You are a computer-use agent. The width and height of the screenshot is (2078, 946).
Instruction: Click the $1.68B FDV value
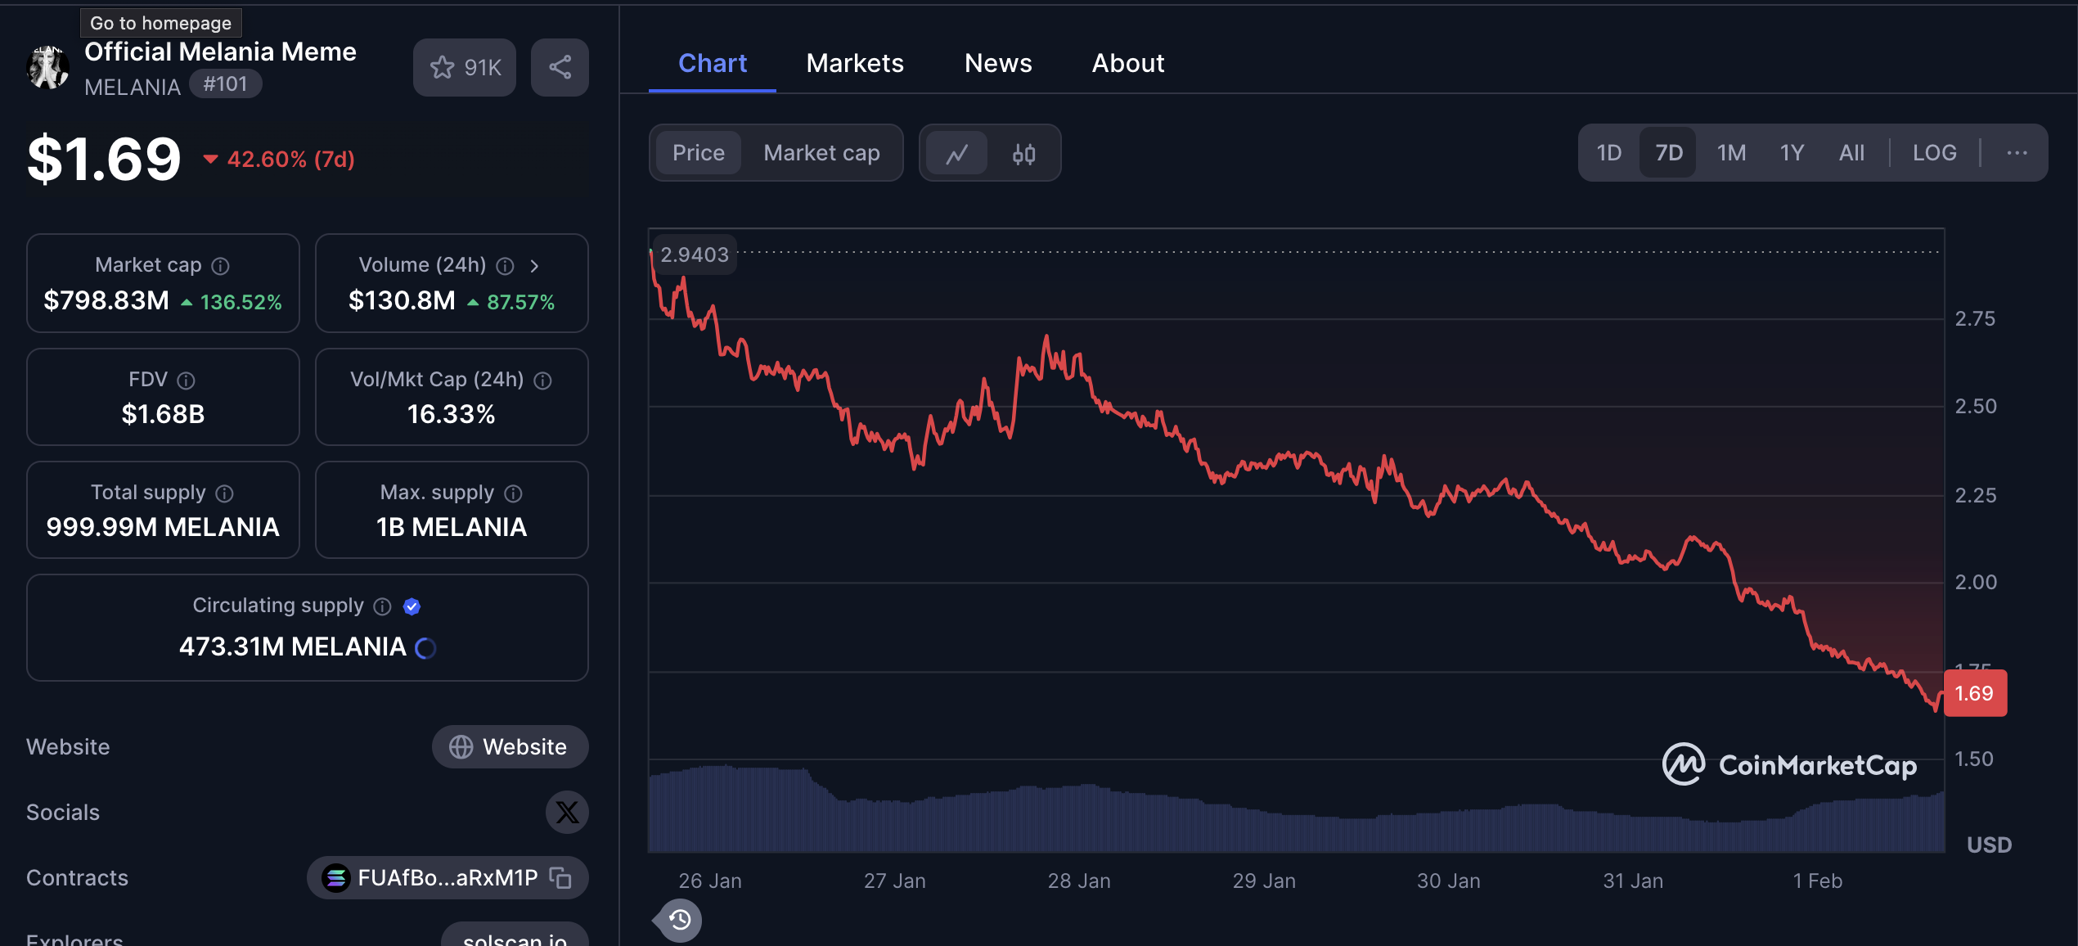[x=163, y=414]
